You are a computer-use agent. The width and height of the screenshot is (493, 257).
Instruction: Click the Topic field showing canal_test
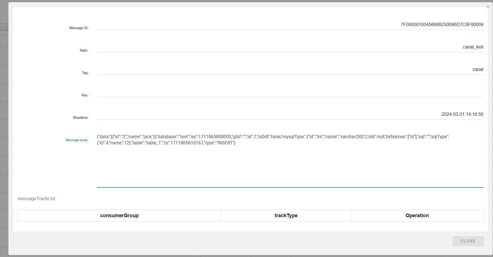(x=290, y=47)
